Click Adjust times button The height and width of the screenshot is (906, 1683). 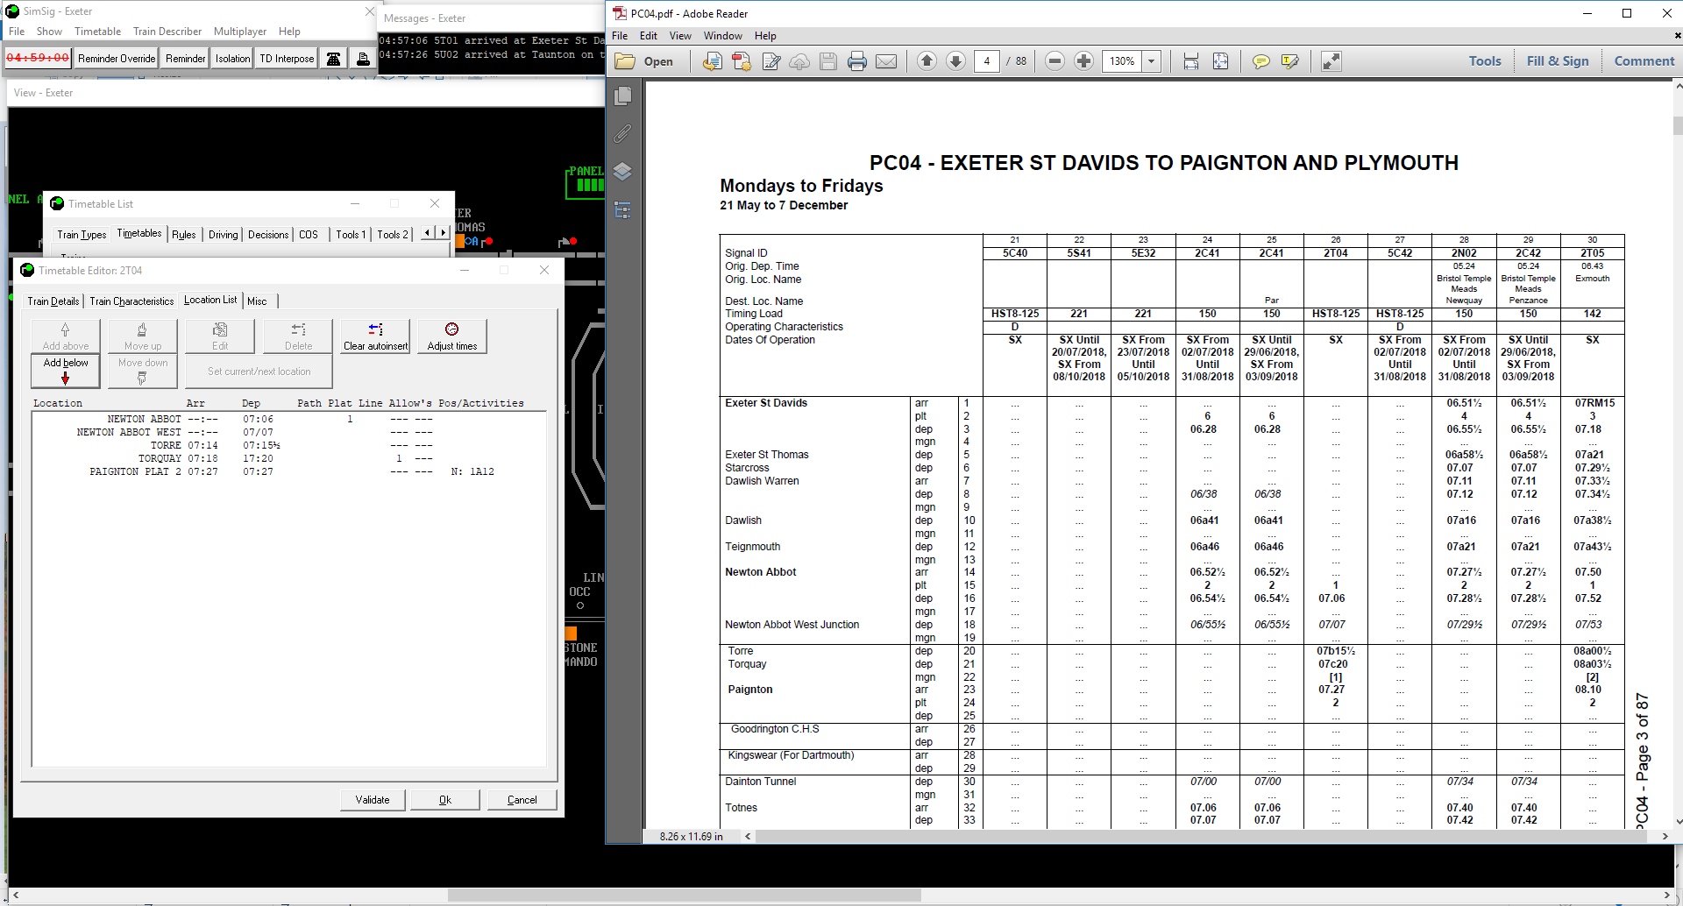(x=452, y=336)
